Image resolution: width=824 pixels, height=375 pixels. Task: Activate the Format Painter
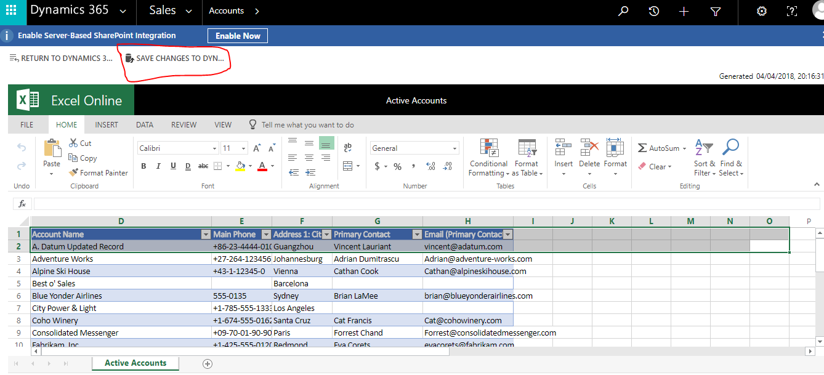click(99, 172)
